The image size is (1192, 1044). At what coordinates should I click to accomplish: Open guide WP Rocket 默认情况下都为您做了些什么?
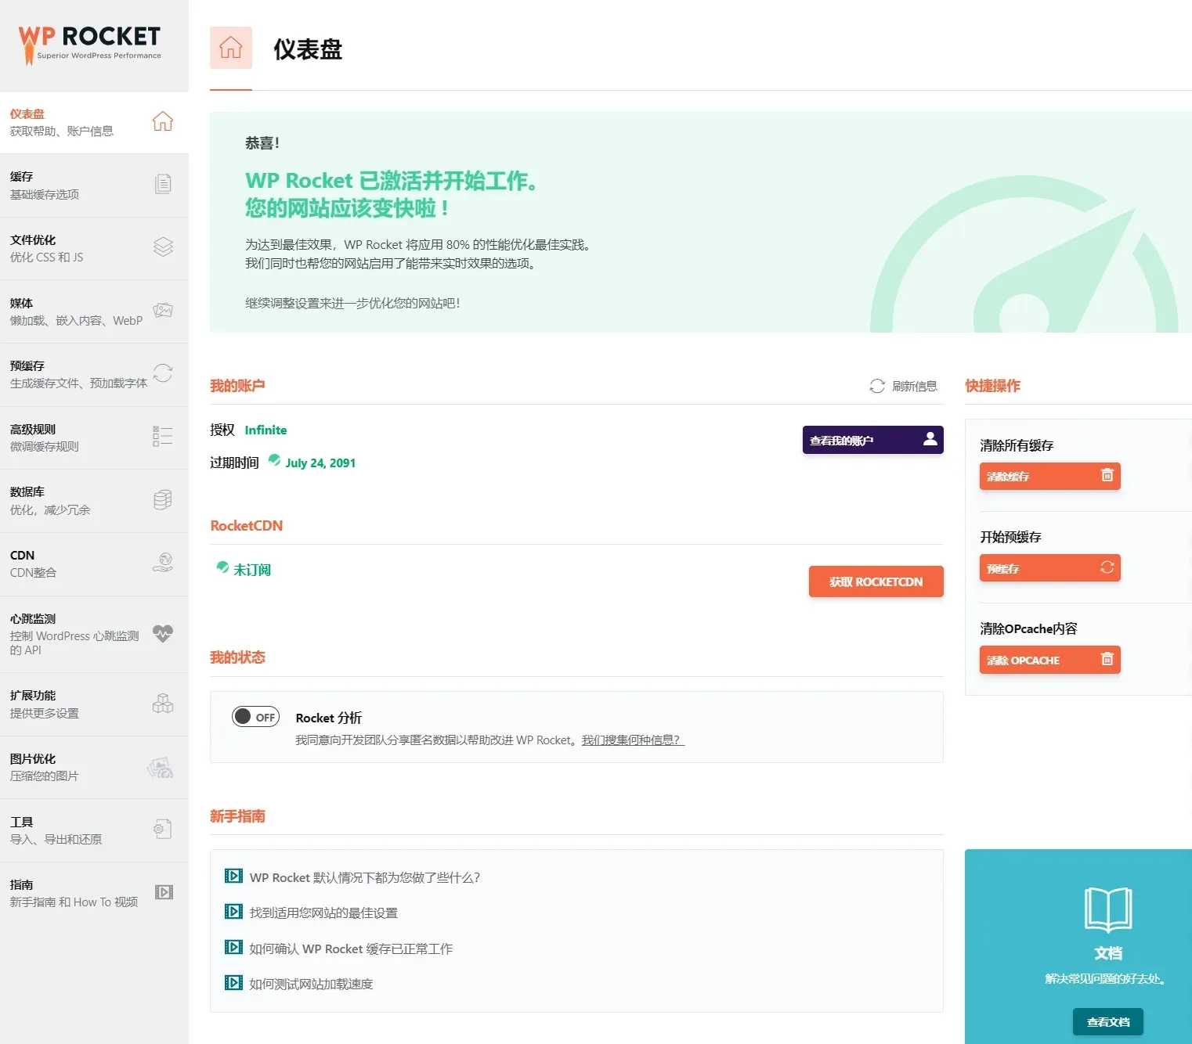click(x=365, y=877)
